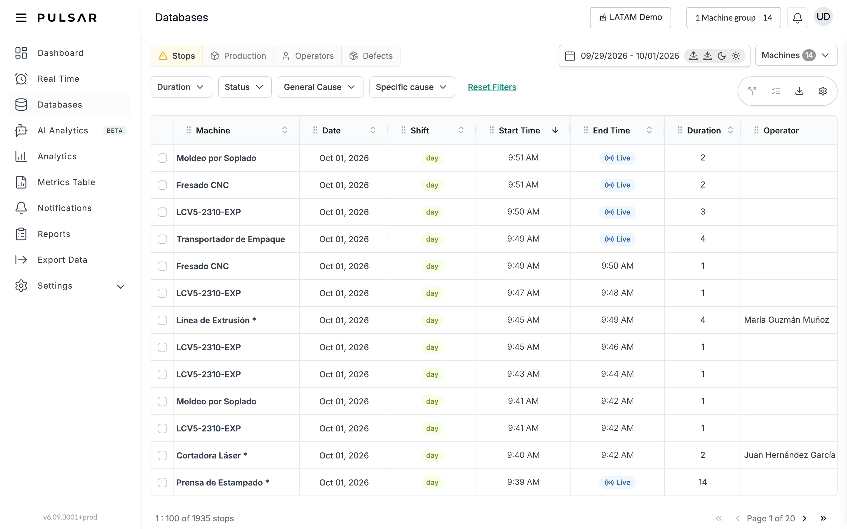Open AI Analytics in sidebar
This screenshot has height=529, width=847.
click(x=70, y=130)
